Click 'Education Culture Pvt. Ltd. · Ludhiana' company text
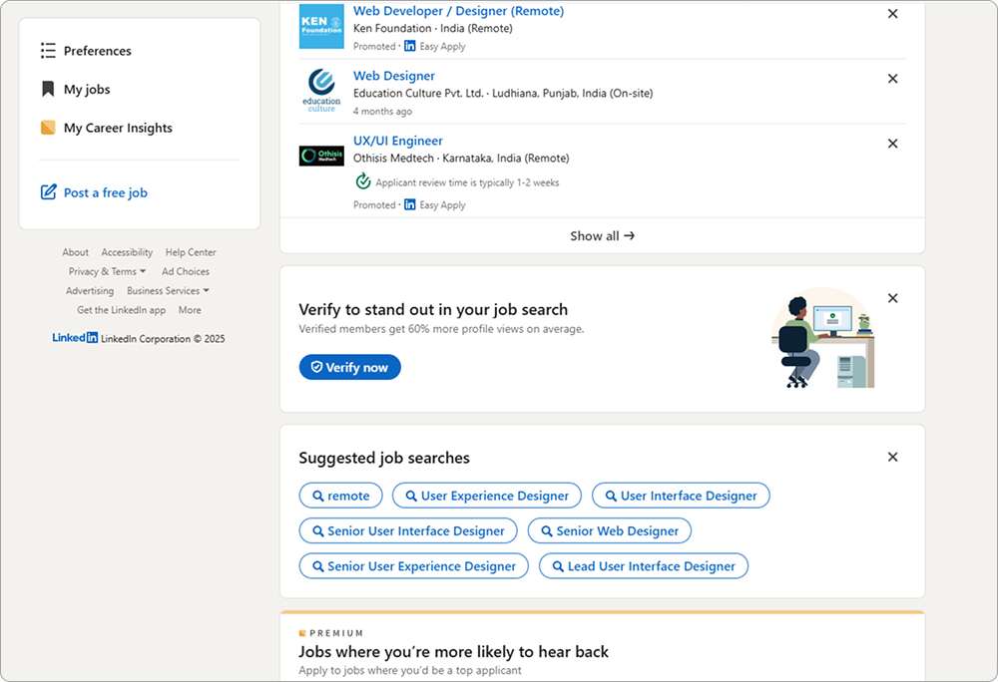Viewport: 998px width, 682px height. (503, 94)
